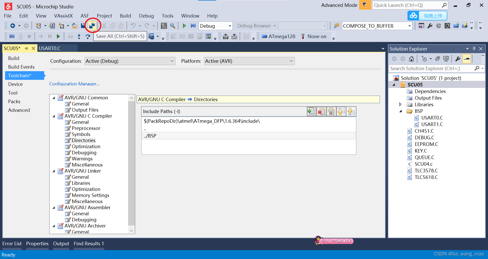Viewport: 488px width, 259px height.
Task: Toggle the pin on the SCU05 tab
Action: coord(26,48)
